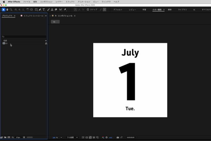Create a new folder in project panel

[5, 137]
